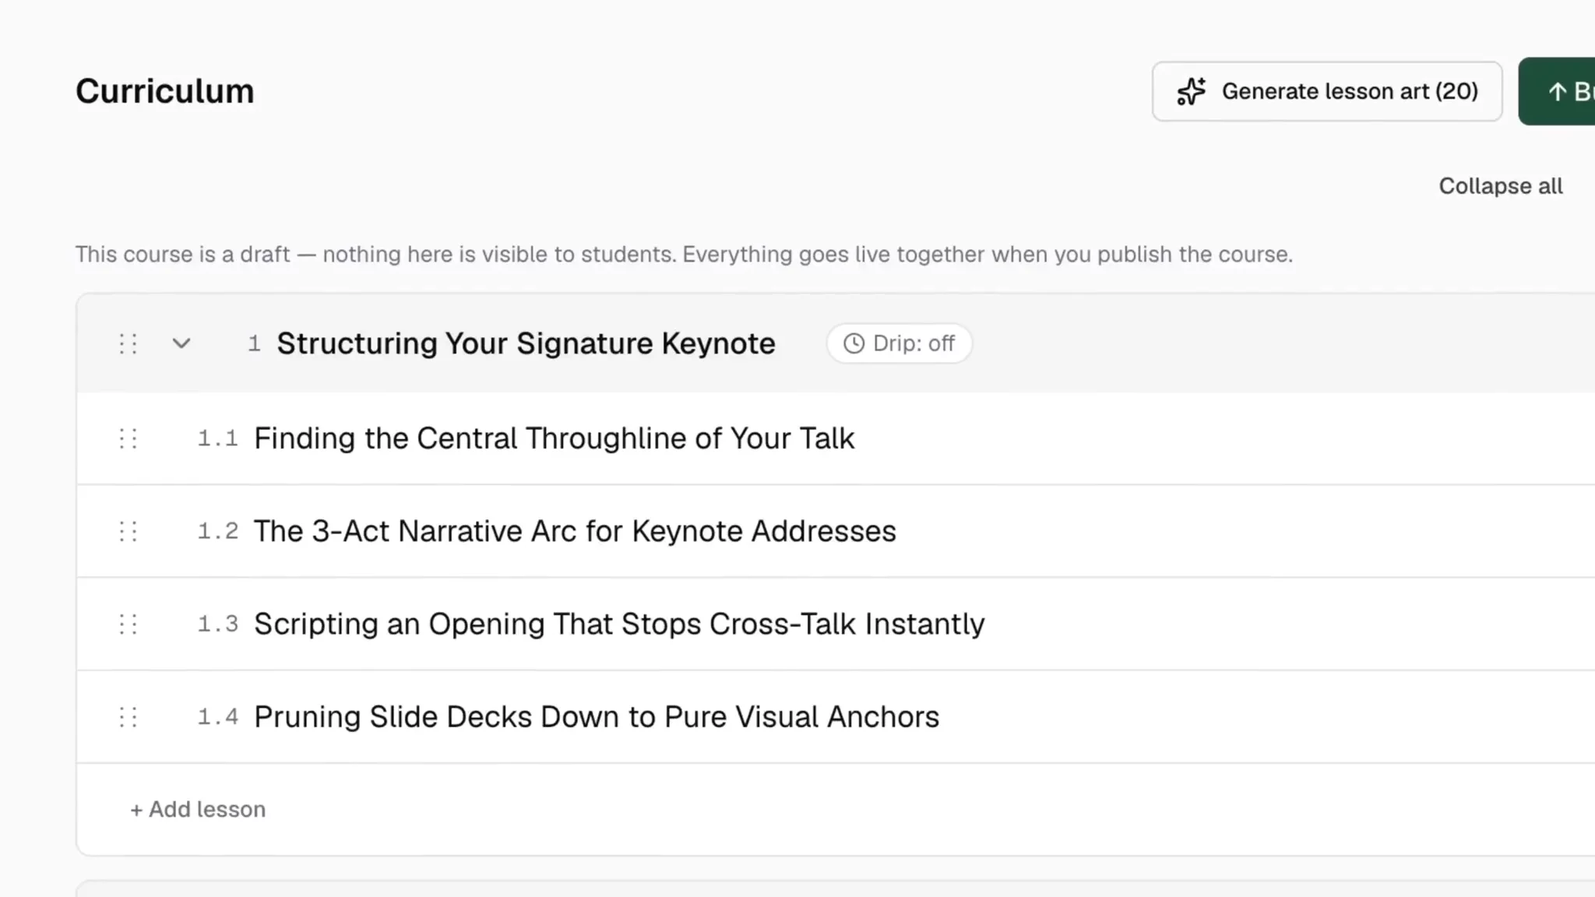The image size is (1595, 897).
Task: Open lesson Finding the Central Throughline of Your Talk
Action: (x=555, y=438)
